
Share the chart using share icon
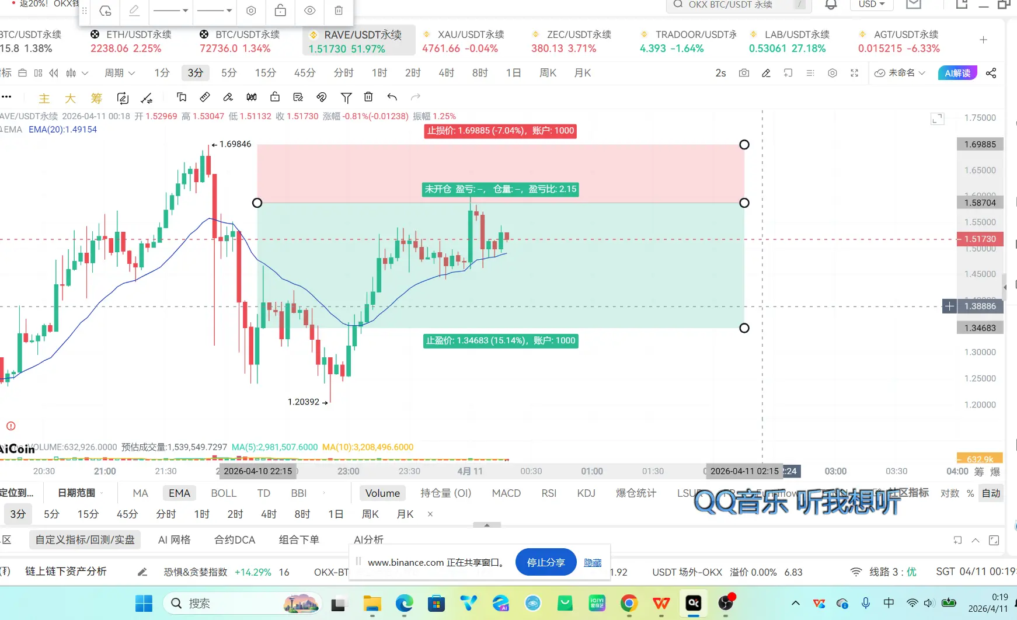pos(991,73)
